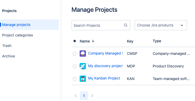Click the chevron in the Jira products selector

pos(182,25)
